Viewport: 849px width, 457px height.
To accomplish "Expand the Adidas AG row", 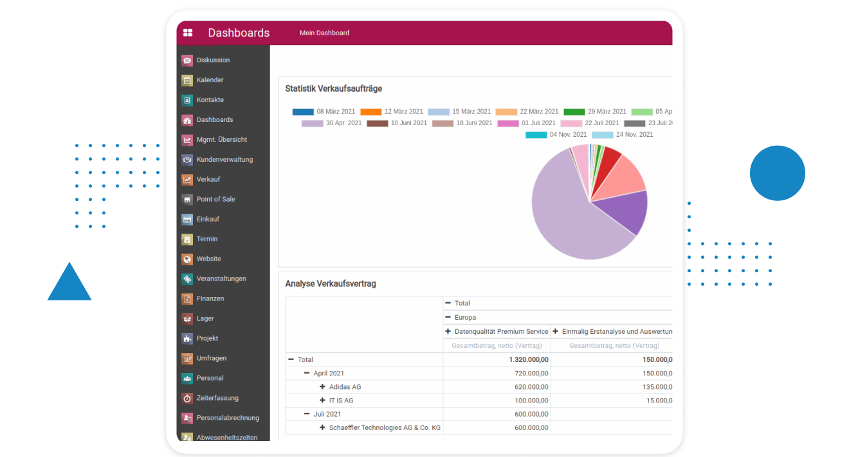I will click(x=322, y=387).
